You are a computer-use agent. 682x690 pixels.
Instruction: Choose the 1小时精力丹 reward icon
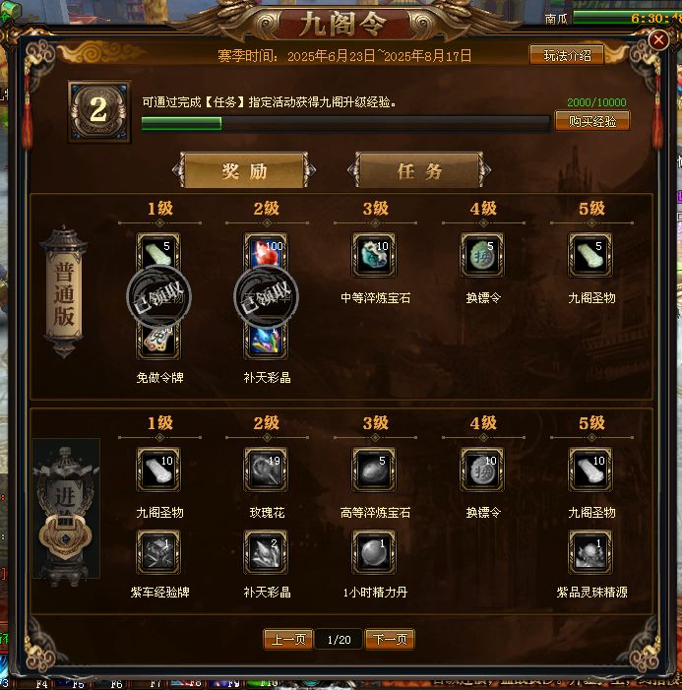pyautogui.click(x=374, y=552)
